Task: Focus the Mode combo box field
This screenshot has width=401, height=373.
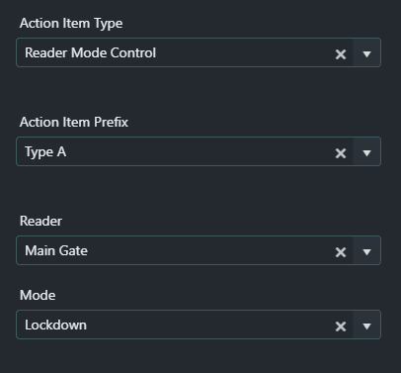Action: coord(199,325)
